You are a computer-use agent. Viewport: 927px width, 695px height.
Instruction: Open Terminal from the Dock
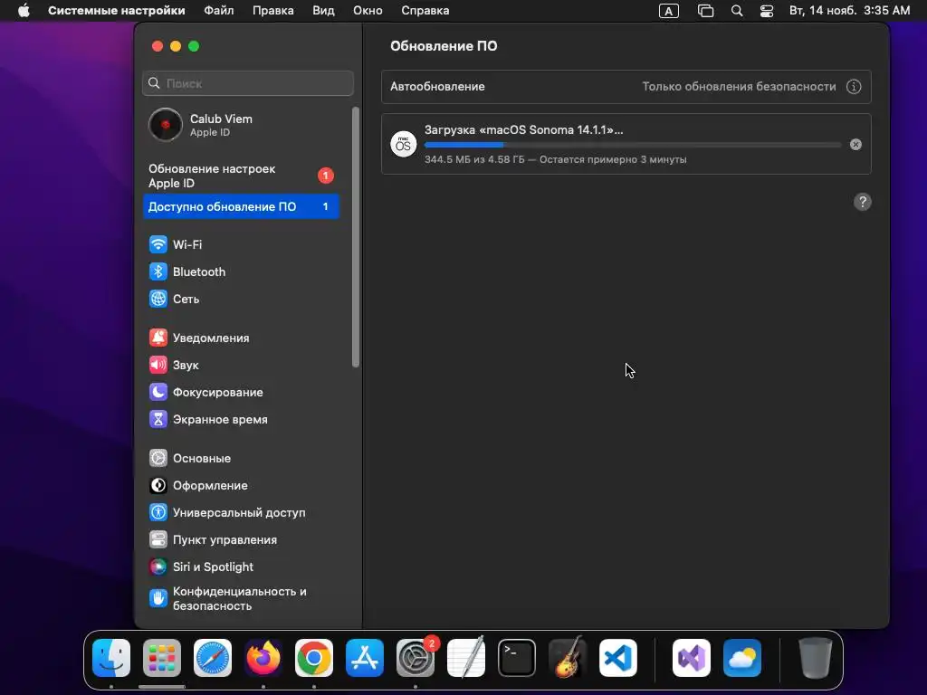click(517, 658)
